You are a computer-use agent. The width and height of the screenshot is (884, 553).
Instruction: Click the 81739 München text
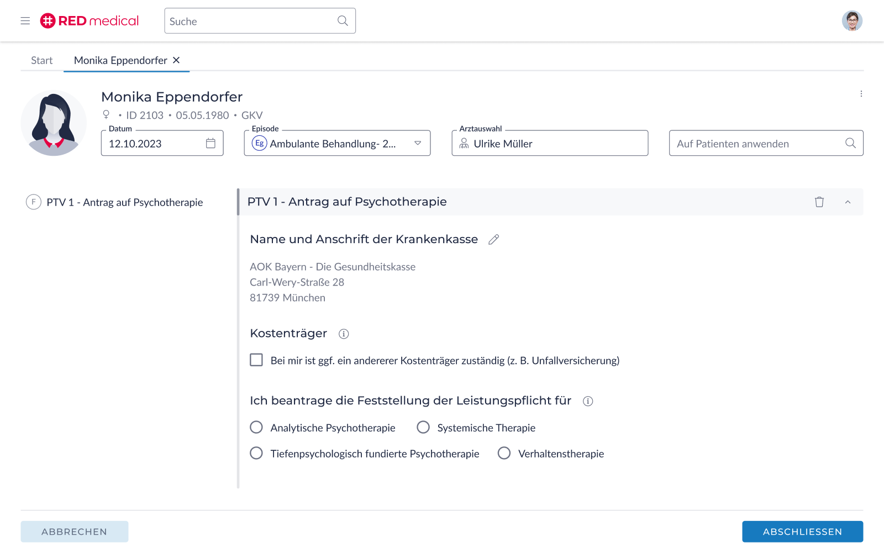287,298
